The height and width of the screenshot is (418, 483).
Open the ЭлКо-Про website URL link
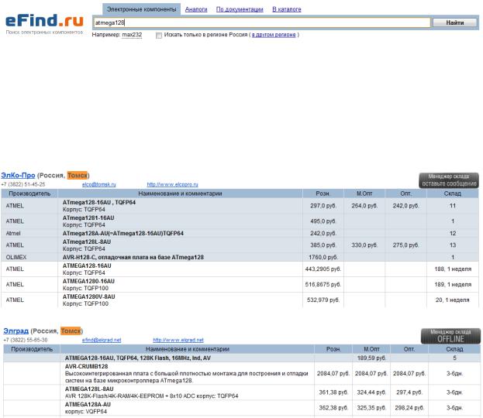(172, 184)
